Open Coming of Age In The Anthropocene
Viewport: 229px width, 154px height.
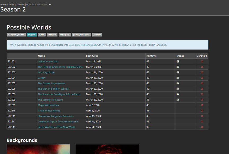[x=58, y=122]
